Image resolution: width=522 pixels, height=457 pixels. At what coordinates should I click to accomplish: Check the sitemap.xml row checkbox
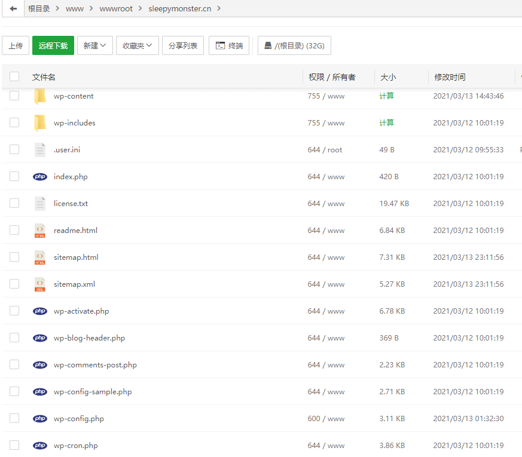(14, 284)
